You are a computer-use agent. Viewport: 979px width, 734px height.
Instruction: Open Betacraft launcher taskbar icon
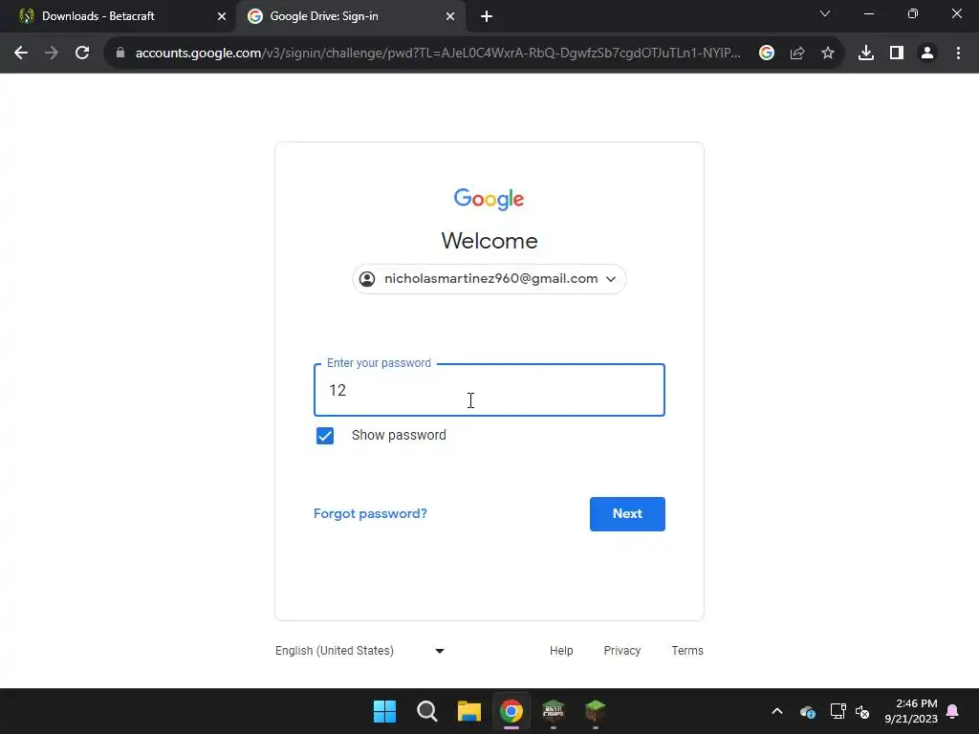(554, 711)
